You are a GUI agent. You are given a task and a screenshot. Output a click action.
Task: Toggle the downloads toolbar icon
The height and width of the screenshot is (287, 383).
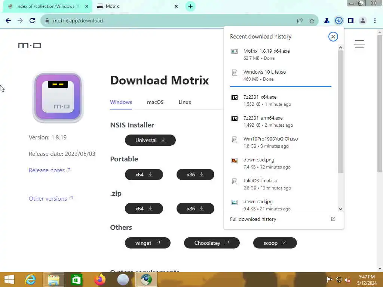coord(339,21)
